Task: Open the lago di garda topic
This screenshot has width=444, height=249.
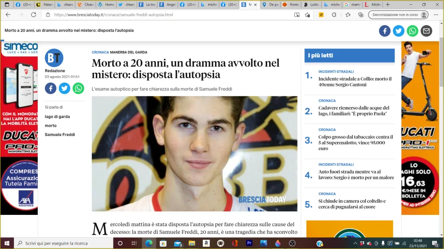Action: click(57, 117)
